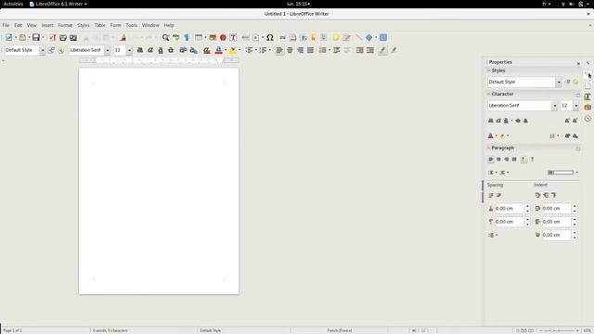
Task: Click the Paragraph background color bar in sidebar
Action: 561,173
